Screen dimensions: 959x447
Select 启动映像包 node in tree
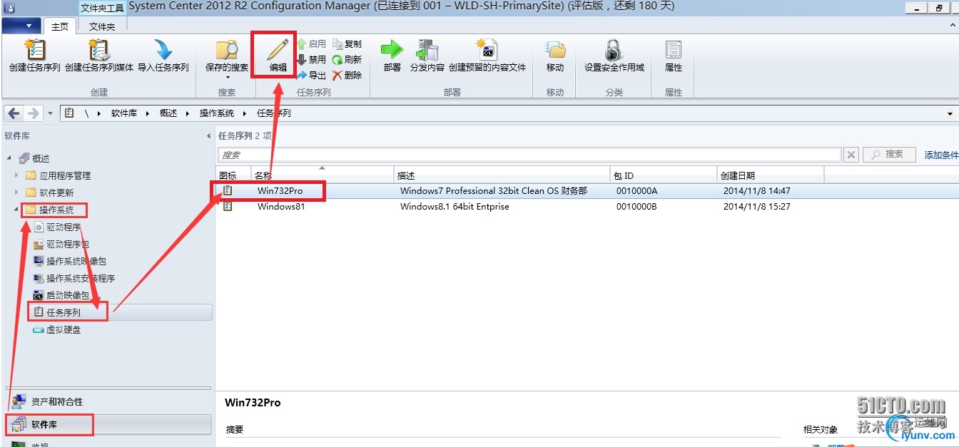(62, 295)
